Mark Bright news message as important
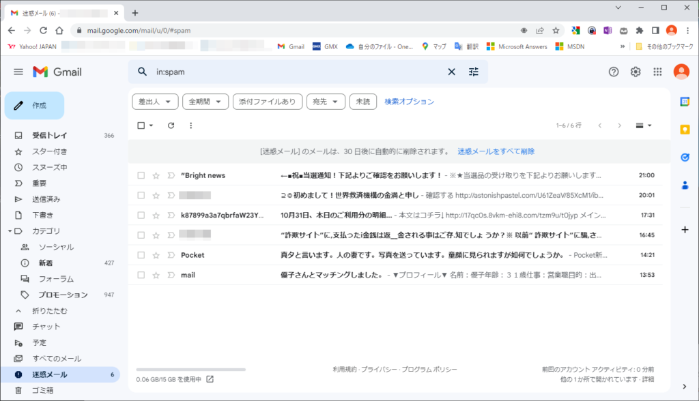Image resolution: width=699 pixels, height=401 pixels. pos(171,175)
